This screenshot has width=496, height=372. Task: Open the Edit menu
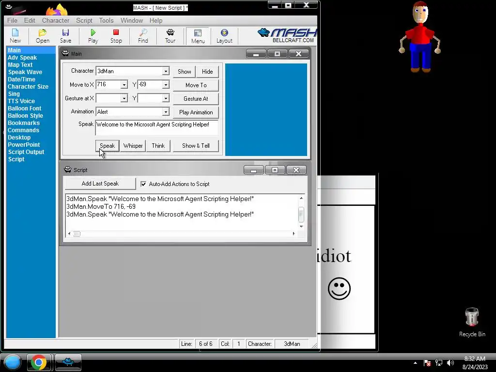(30, 20)
